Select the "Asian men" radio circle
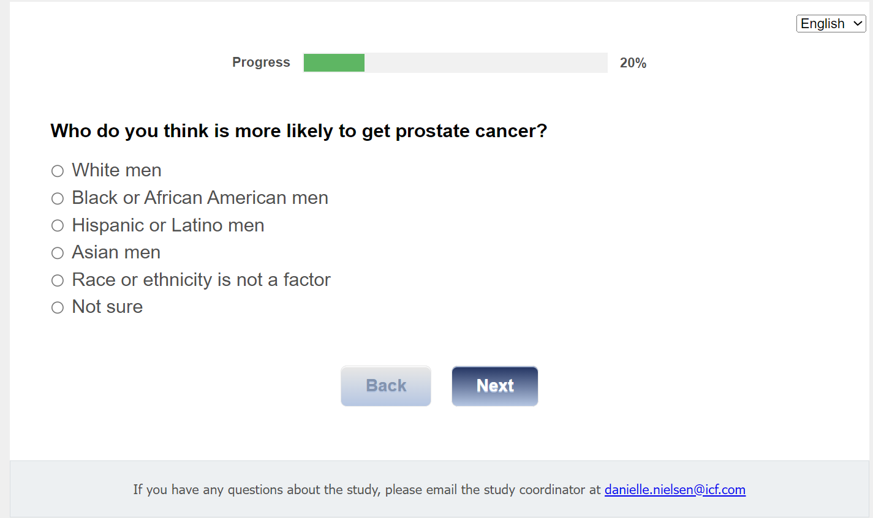Viewport: 873px width, 518px height. coord(58,253)
